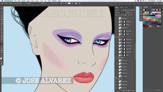Screen dimensions: 163x92
Task: Open the Create Warped Text dialog
Action: (x=72, y=3)
